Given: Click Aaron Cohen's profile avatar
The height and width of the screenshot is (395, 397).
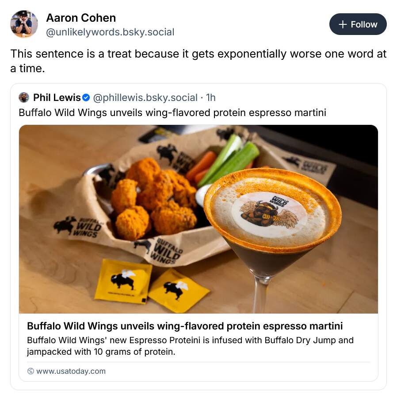Looking at the screenshot, I should pyautogui.click(x=24, y=24).
